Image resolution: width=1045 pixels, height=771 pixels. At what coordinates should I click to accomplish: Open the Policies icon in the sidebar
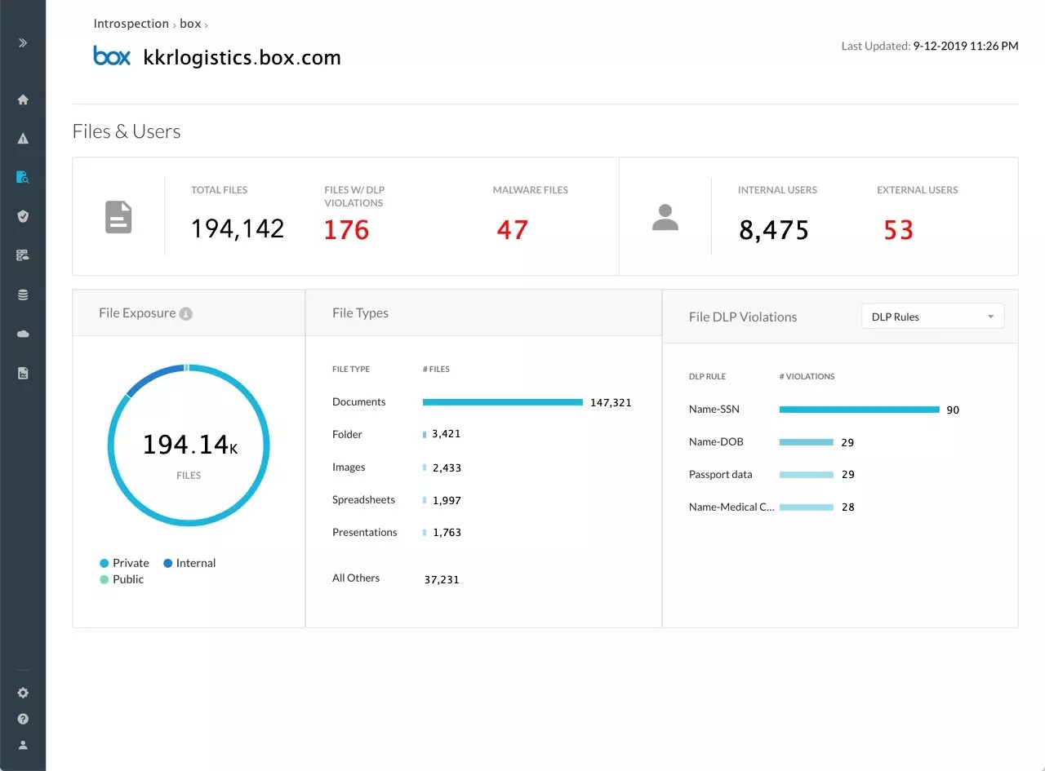(23, 255)
